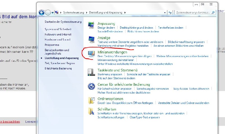Image resolution: width=225 pixels, height=134 pixels.
Task: Open the Anzeige monitor icon
Action: (91, 40)
